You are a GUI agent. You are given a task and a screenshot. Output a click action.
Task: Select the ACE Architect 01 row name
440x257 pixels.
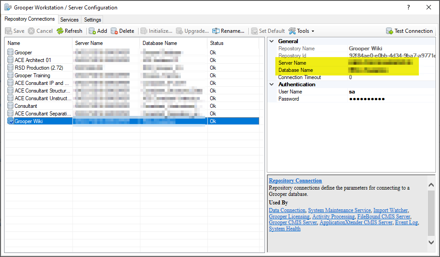pyautogui.click(x=33, y=60)
